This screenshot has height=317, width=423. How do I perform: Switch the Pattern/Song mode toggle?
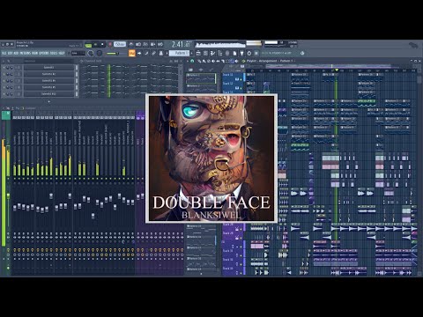(88, 46)
